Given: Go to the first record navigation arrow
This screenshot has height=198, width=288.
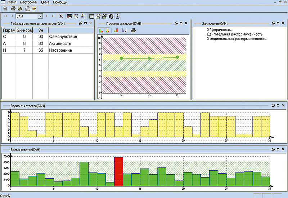Looking at the screenshot, I should coord(6,16).
